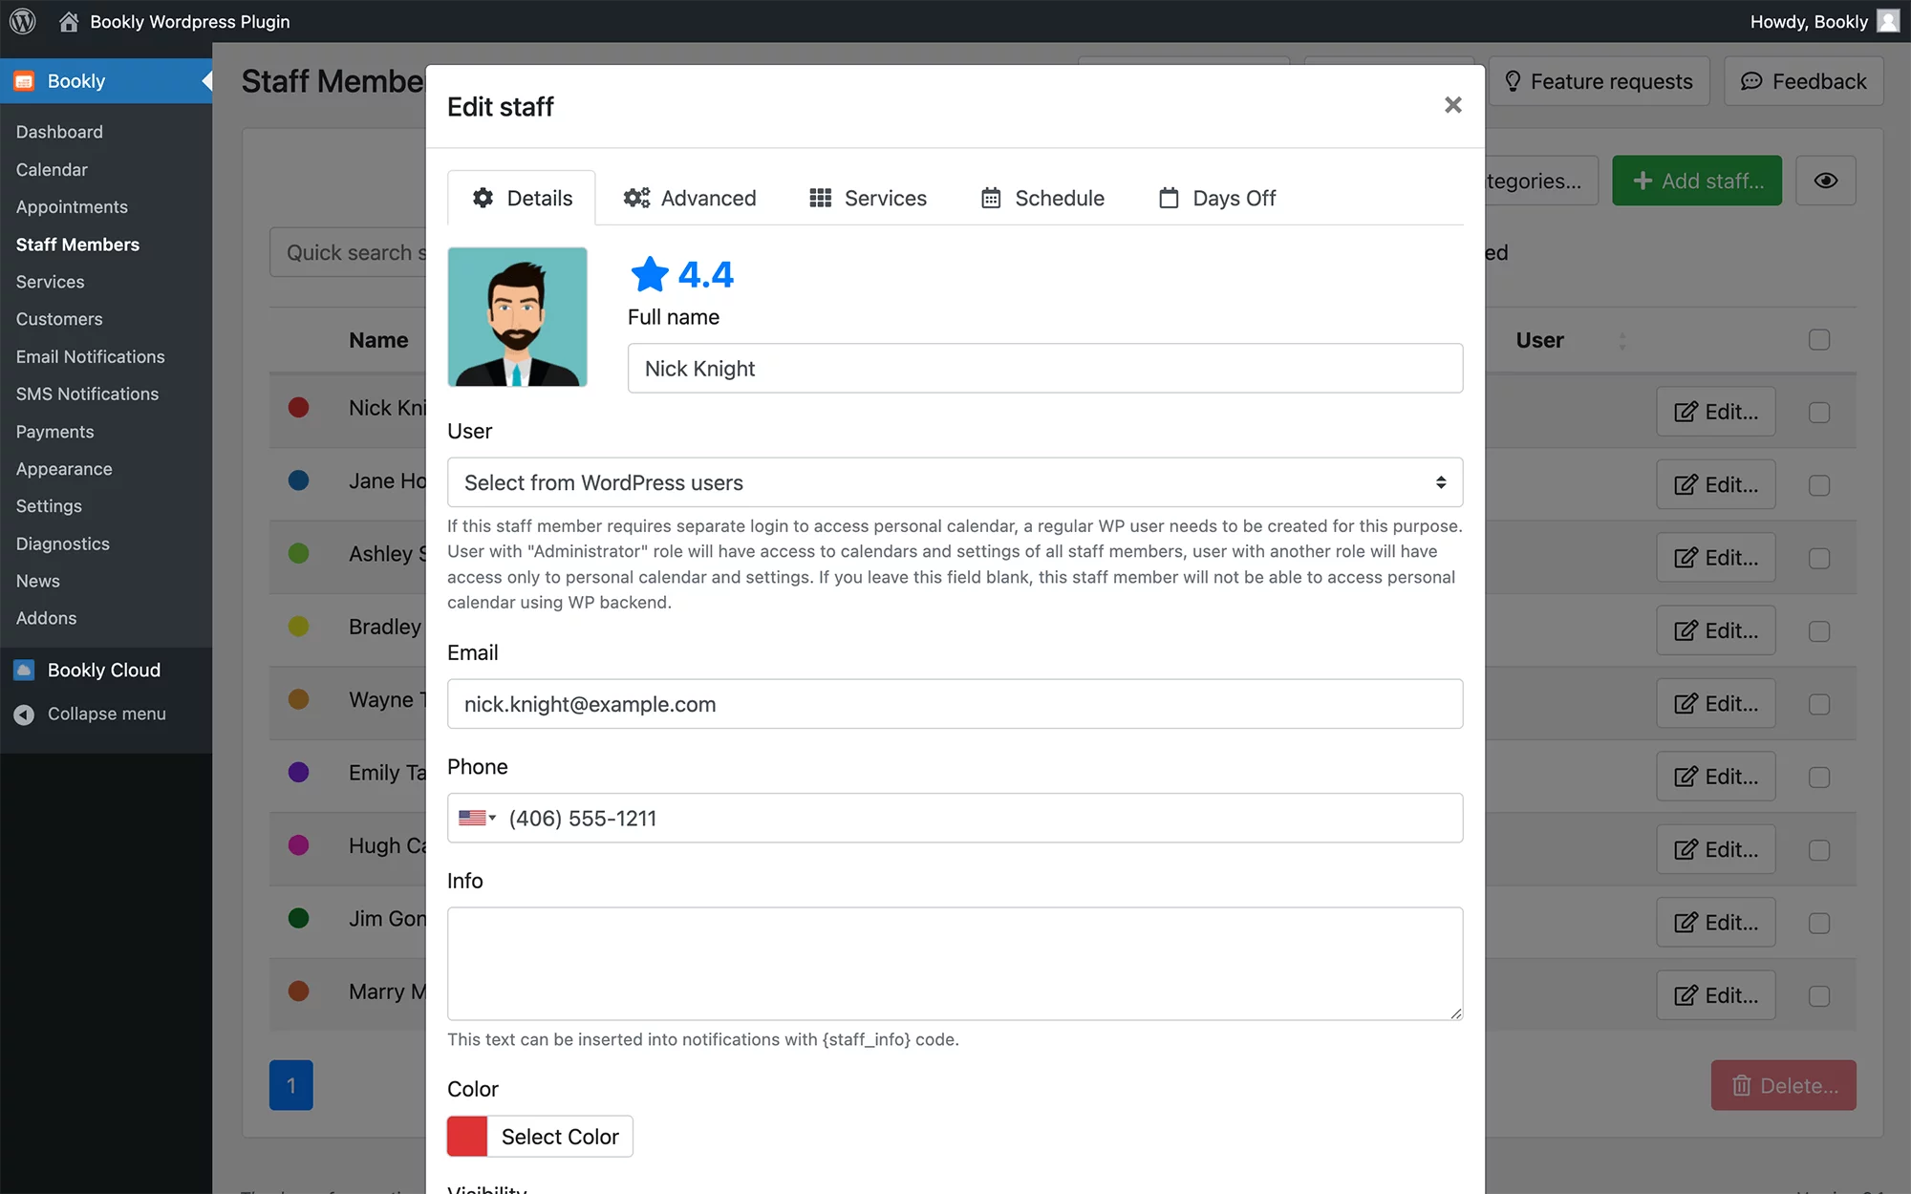1911x1194 pixels.
Task: Tick the checkbox for Bradley row
Action: click(x=1819, y=631)
